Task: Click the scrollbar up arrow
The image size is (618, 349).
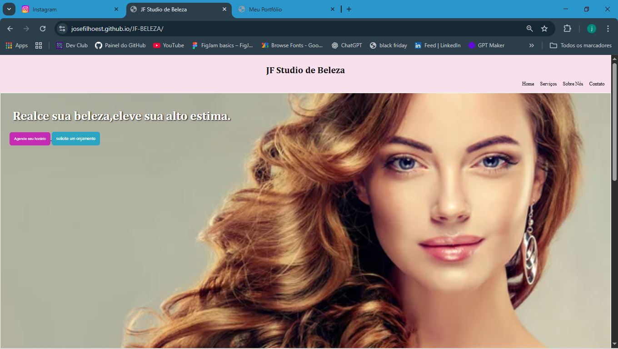Action: coord(614,59)
